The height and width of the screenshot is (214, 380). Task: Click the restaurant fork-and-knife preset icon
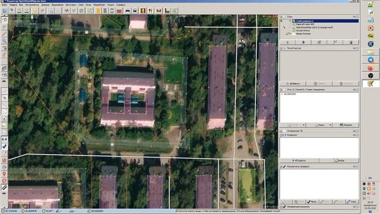[x=150, y=11]
